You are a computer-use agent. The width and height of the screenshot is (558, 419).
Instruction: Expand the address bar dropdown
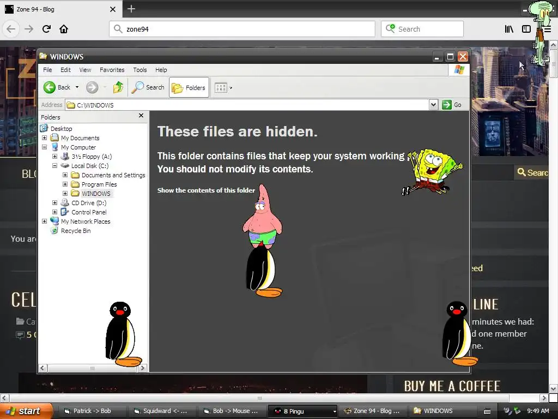pos(433,105)
